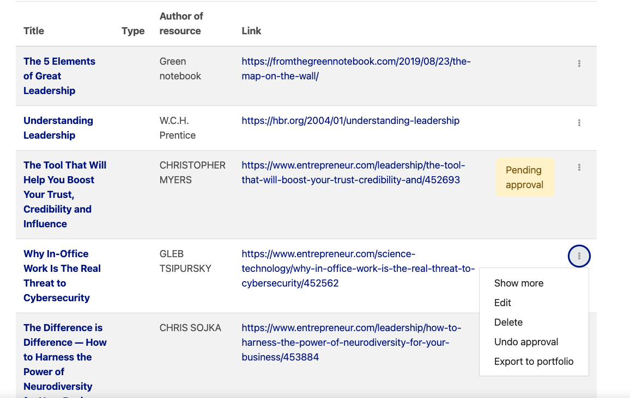Viewport: 630px width, 398px height.
Task: Open kebab menu for Understanding Leadership row
Action: (x=579, y=123)
